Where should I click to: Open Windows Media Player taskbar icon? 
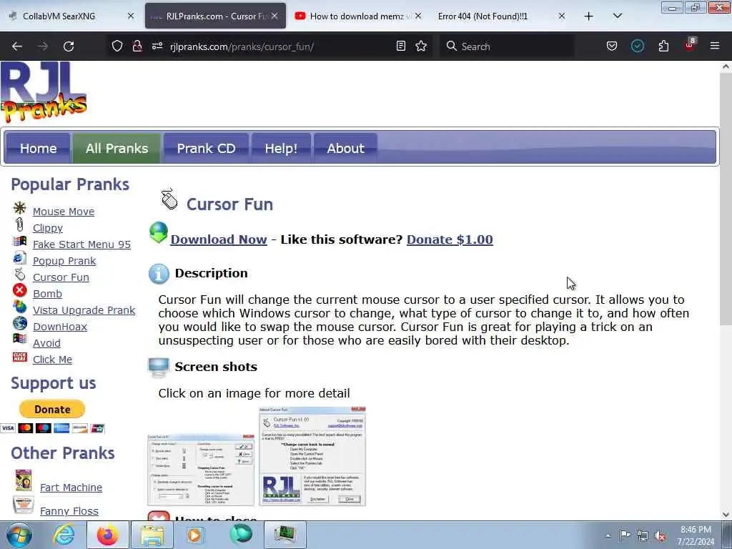(x=194, y=535)
